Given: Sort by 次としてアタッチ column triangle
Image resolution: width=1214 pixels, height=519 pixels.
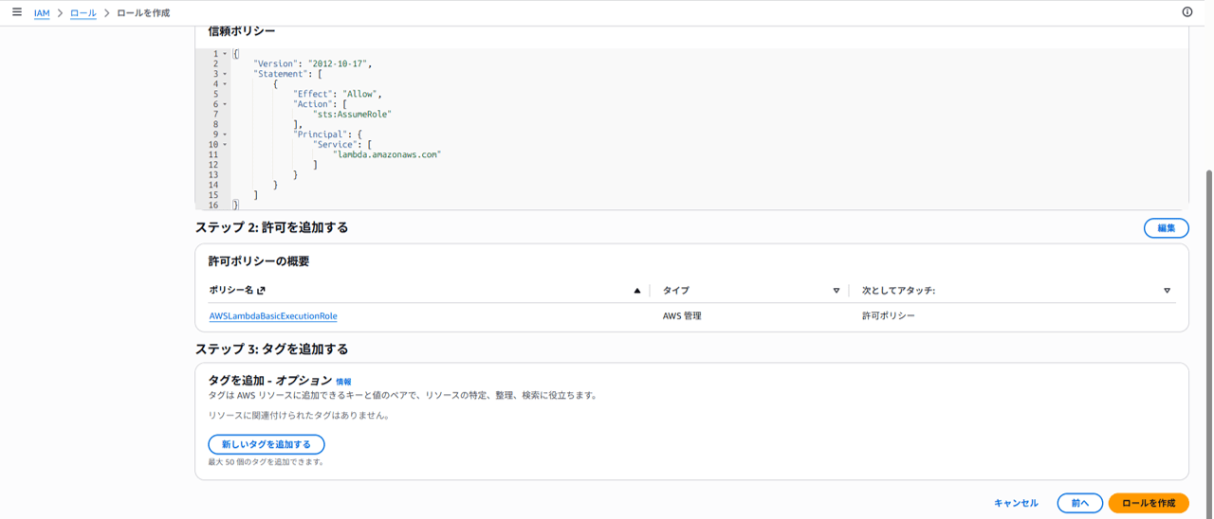Looking at the screenshot, I should 1167,291.
